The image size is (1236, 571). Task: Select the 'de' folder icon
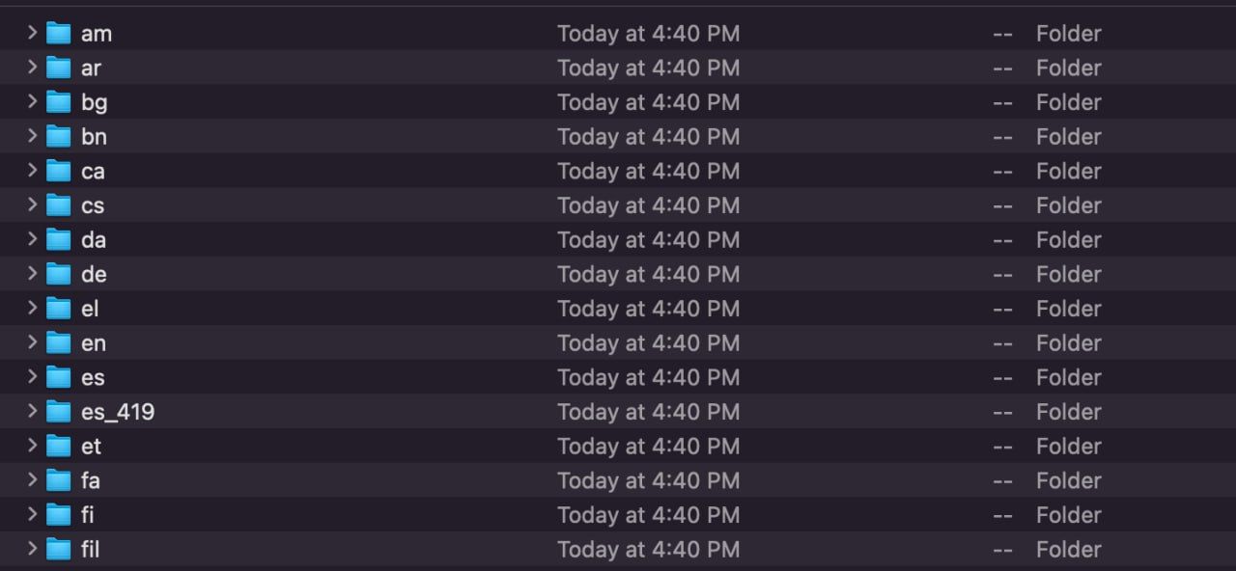(x=59, y=275)
